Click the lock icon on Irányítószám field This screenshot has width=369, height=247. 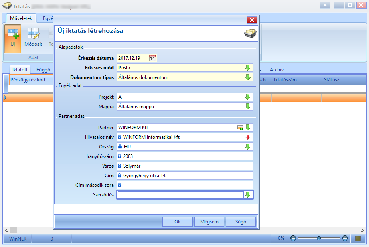(120, 156)
